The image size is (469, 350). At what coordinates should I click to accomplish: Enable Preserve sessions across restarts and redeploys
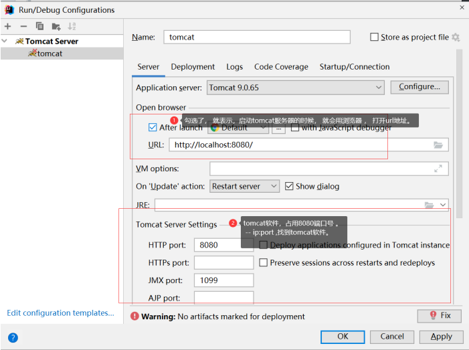click(263, 262)
